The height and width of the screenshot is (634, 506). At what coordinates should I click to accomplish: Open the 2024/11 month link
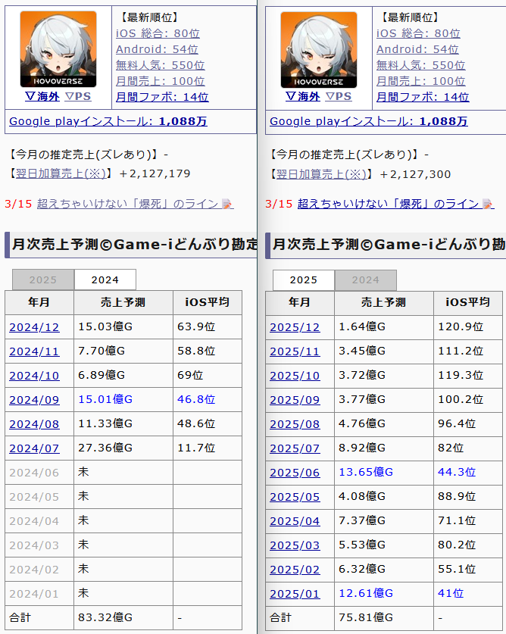click(x=34, y=351)
